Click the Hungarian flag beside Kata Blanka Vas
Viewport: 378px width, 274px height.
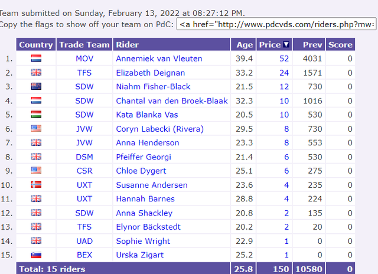click(x=36, y=115)
